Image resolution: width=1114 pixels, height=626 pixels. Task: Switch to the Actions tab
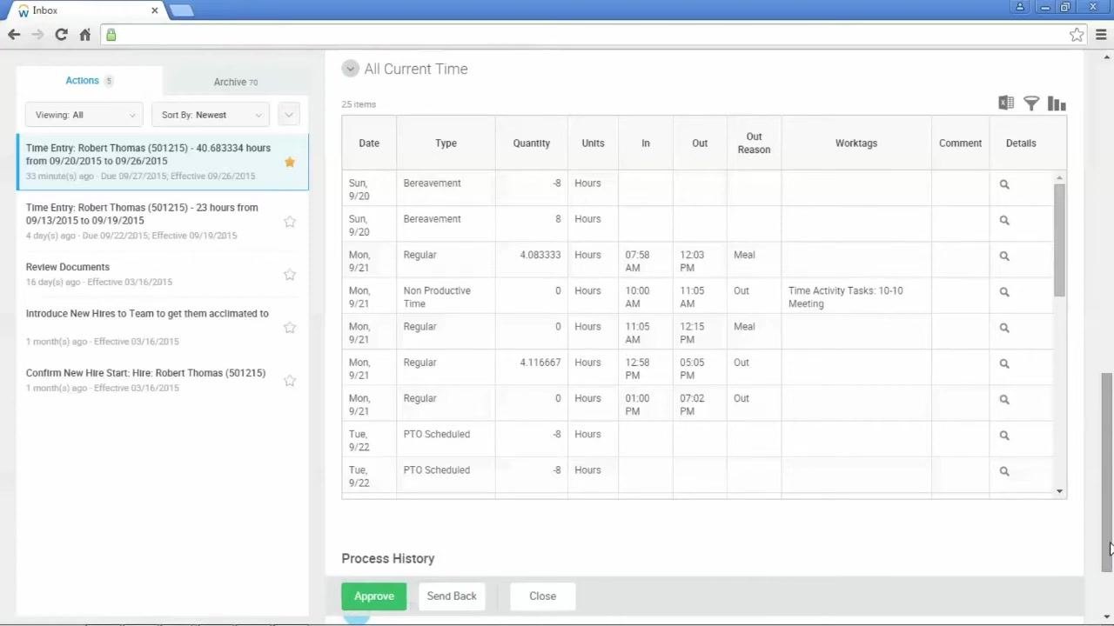point(89,81)
